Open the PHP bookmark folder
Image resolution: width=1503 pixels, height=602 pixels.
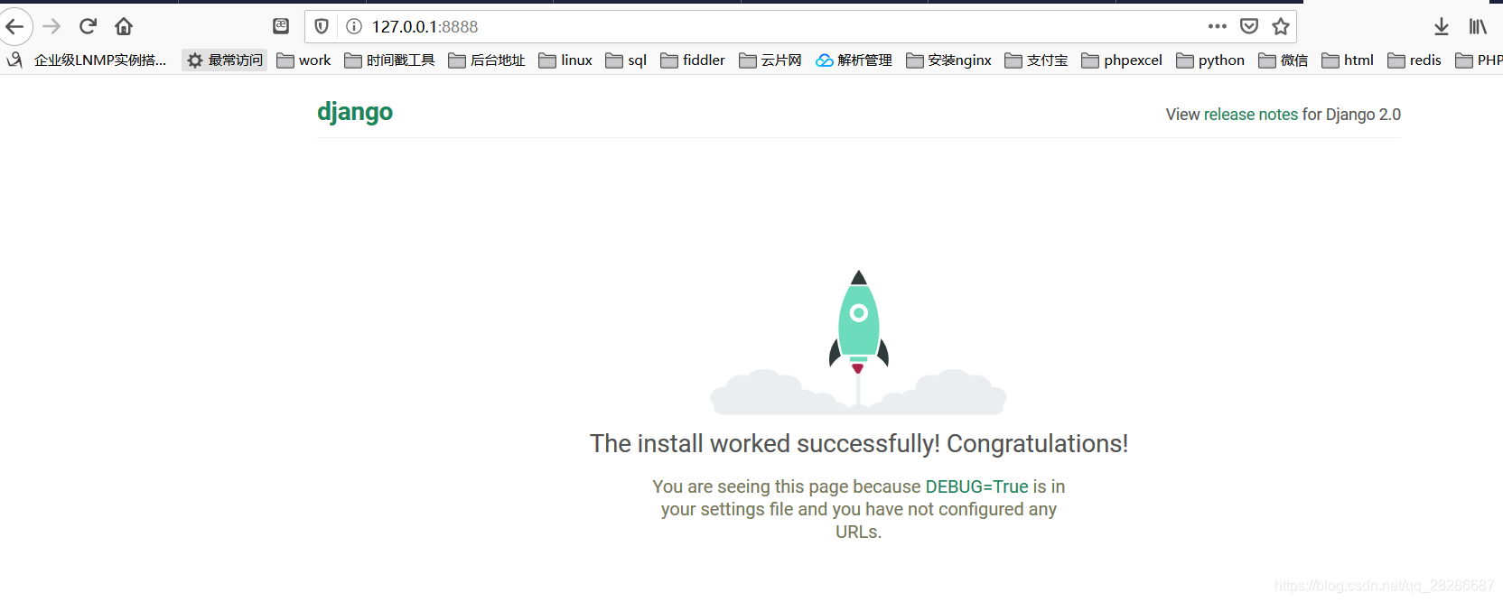tap(1479, 60)
